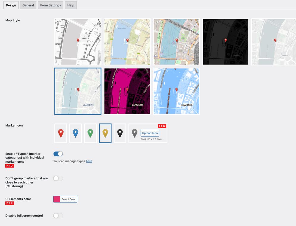Select the pale teal Lambeth map style
Screen dimensions: 296x226
pyautogui.click(x=78, y=91)
